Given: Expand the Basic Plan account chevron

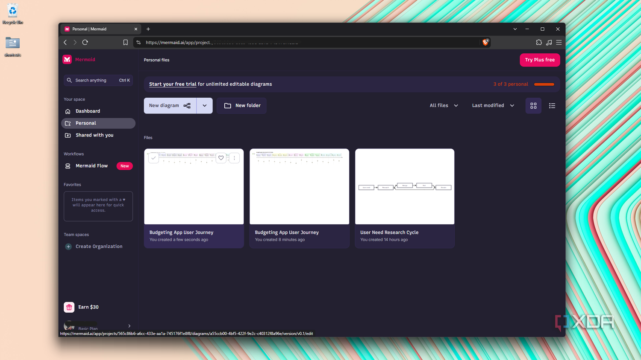Looking at the screenshot, I should (129, 326).
